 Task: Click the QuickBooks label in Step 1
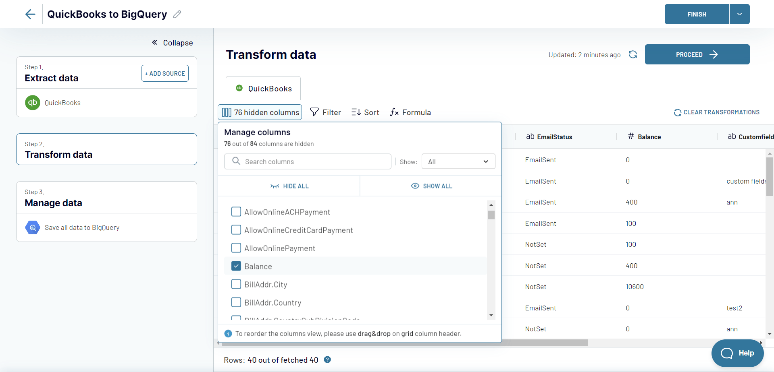tap(62, 103)
